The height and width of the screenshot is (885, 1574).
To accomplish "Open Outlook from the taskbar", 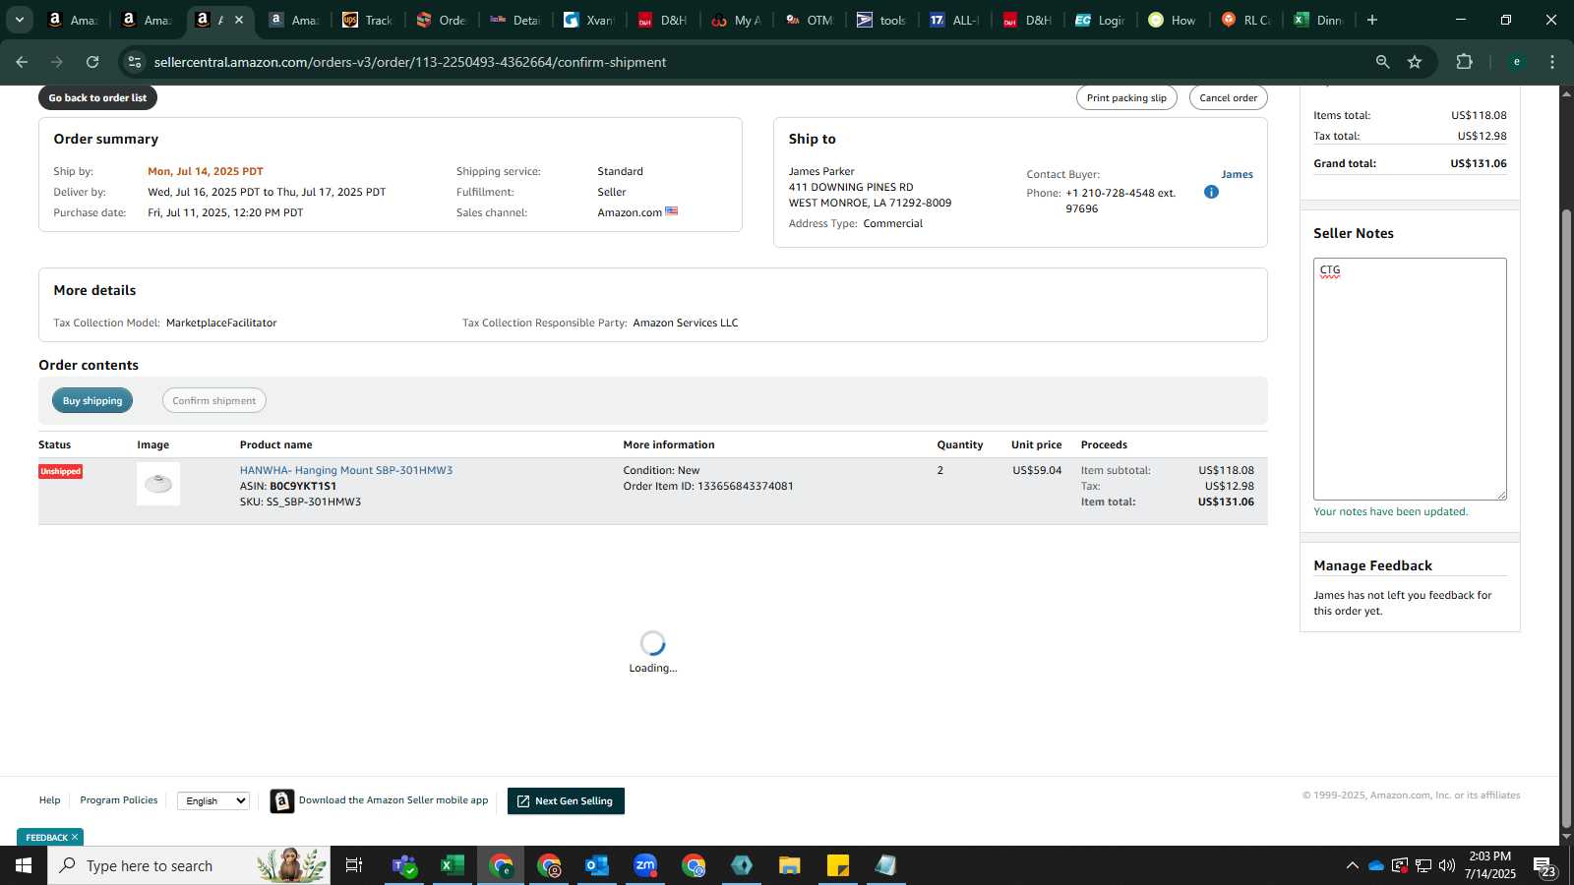I will click(x=596, y=865).
